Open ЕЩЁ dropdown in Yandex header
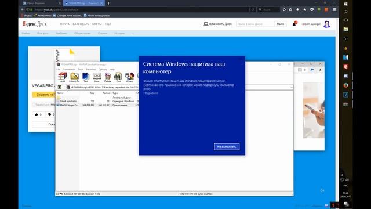 point(108,24)
